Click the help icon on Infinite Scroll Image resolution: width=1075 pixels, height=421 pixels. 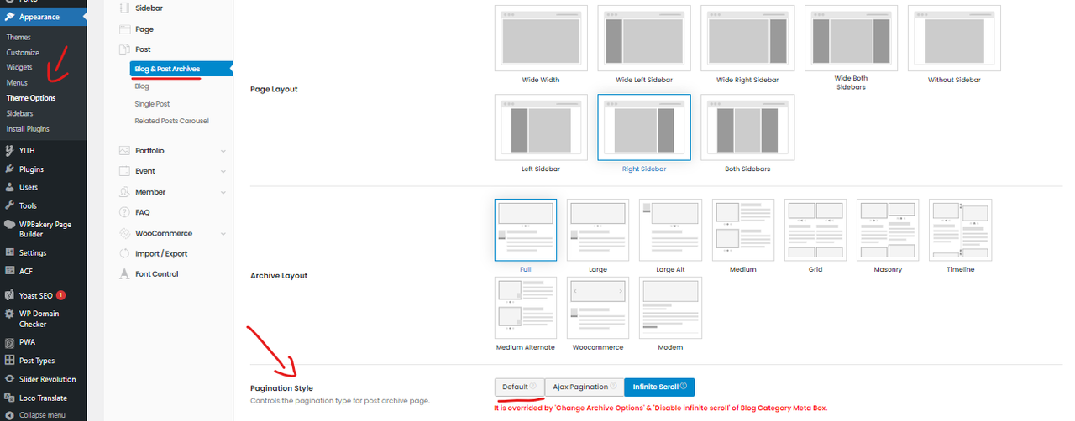pos(684,387)
